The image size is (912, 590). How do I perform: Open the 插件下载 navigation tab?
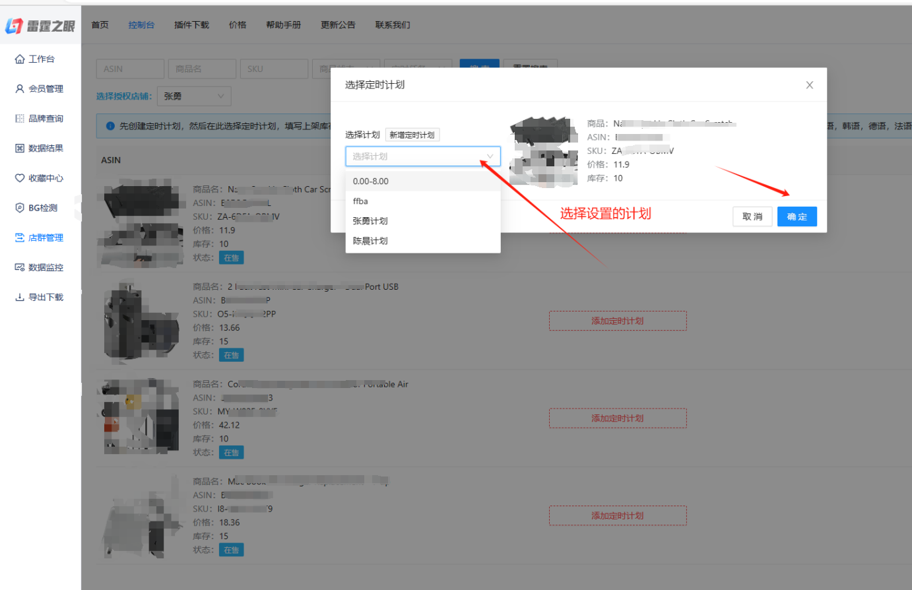tap(191, 25)
